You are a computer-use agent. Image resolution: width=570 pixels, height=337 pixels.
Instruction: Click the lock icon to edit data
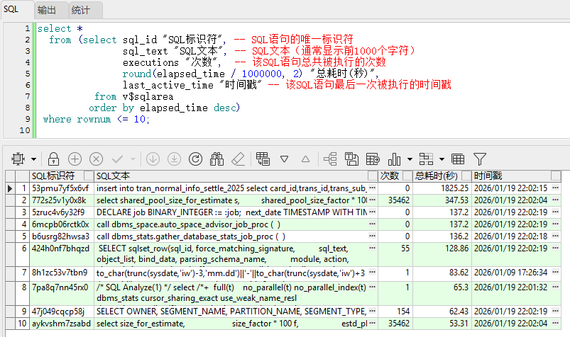53,159
